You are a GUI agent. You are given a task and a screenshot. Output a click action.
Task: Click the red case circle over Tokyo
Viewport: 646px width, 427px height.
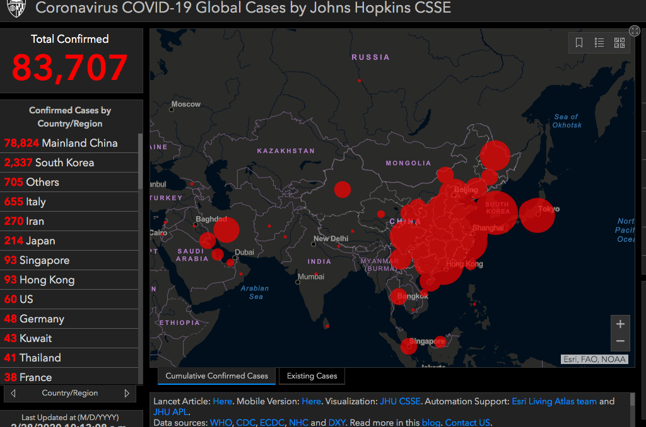(537, 215)
